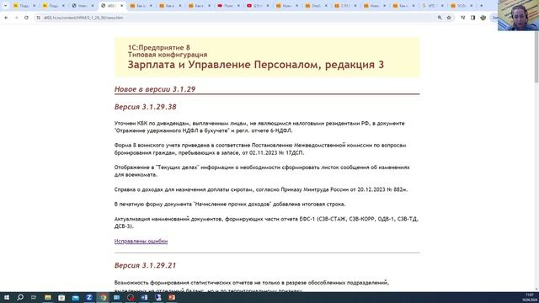Image resolution: width=539 pixels, height=303 pixels.
Task: Click the system tray clock
Action: 529,297
